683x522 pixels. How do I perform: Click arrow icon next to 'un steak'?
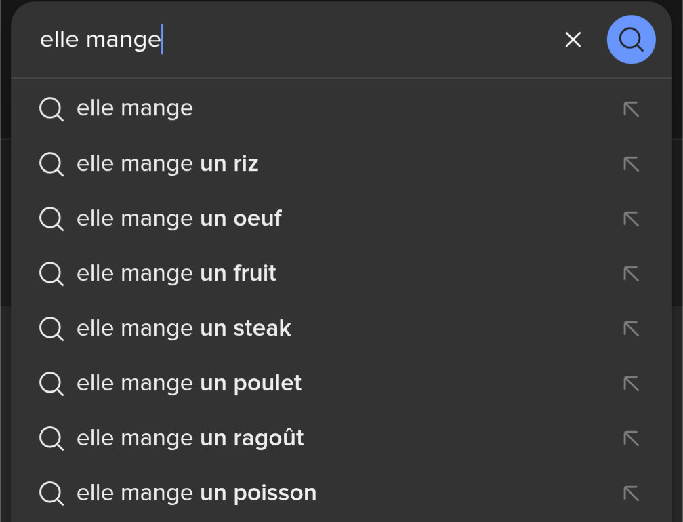tap(631, 329)
